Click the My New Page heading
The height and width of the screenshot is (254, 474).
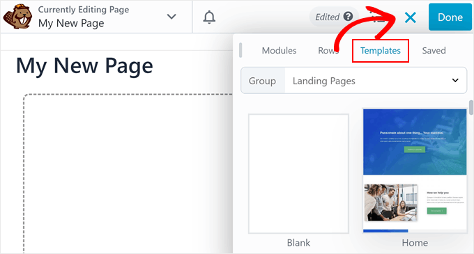(x=84, y=66)
